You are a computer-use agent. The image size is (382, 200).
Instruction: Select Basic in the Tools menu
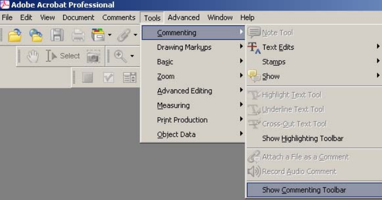click(x=193, y=62)
